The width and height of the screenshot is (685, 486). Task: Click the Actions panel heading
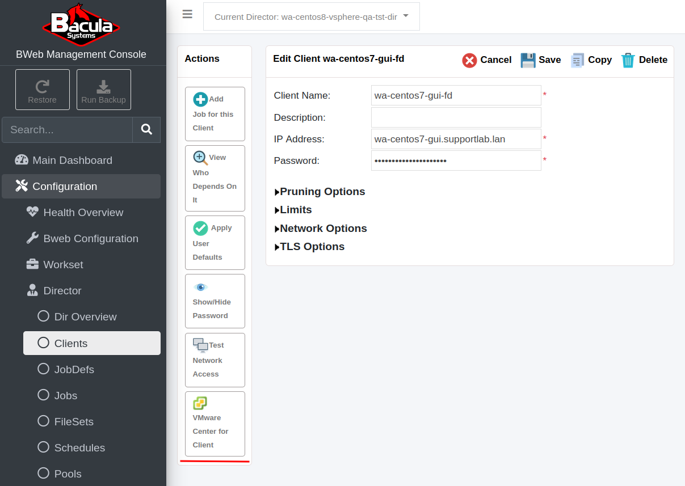tap(202, 58)
